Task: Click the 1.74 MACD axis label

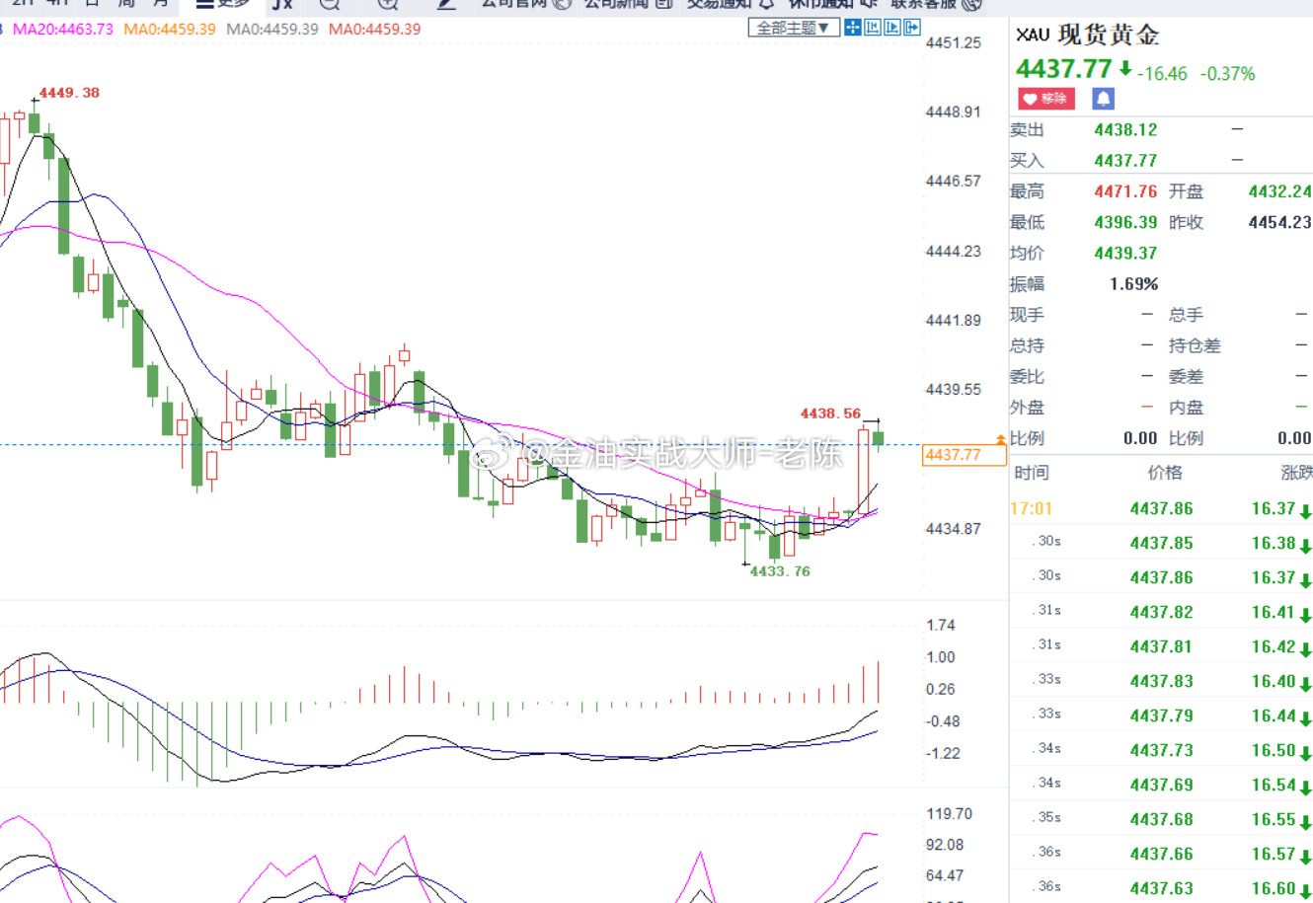Action: coord(941,625)
